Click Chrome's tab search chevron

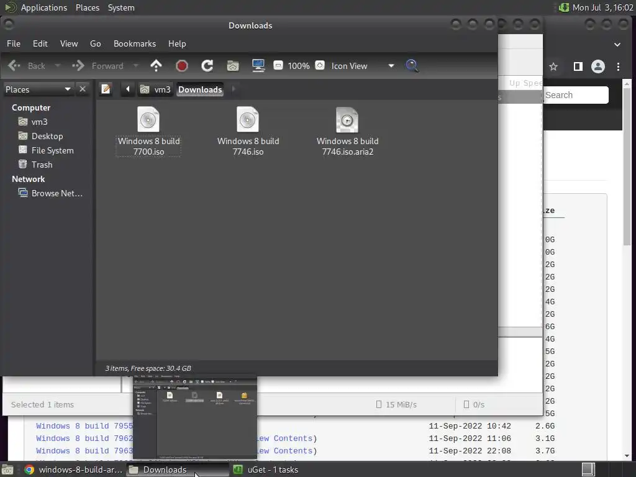(617, 44)
